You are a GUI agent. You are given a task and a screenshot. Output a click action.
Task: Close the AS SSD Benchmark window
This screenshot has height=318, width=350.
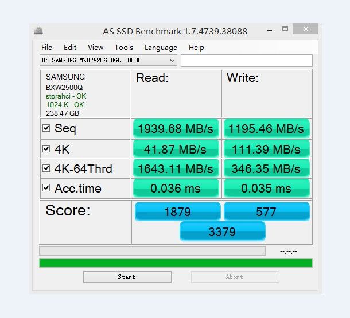click(x=305, y=29)
